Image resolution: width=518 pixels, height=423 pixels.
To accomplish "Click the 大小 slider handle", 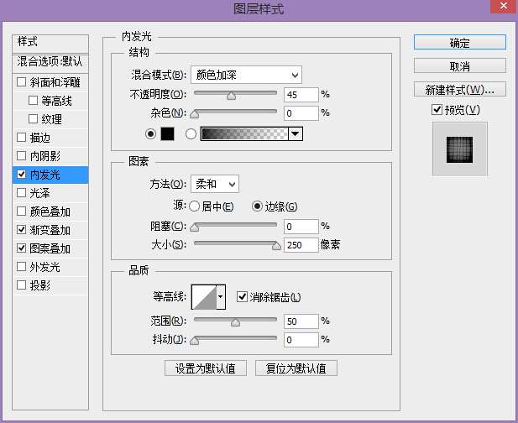I will pos(276,246).
